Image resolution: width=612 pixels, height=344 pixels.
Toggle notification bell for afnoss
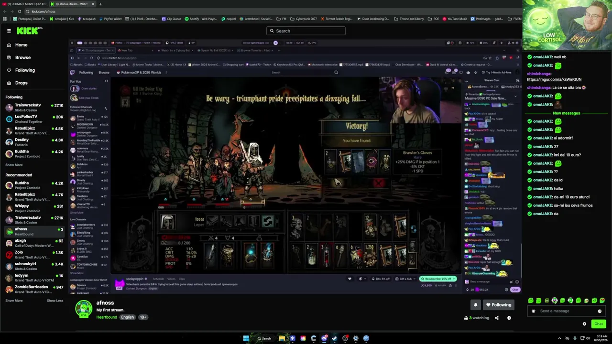pos(475,305)
